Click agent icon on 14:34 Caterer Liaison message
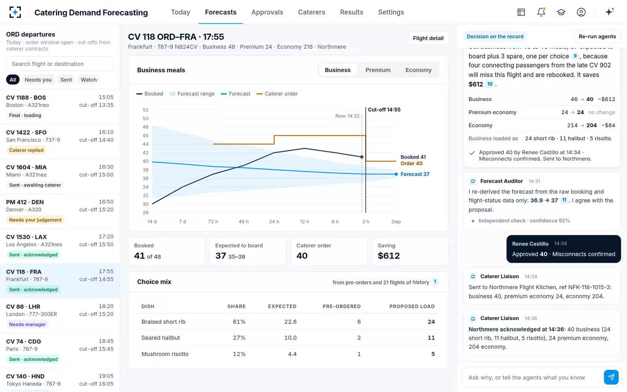 (473, 277)
